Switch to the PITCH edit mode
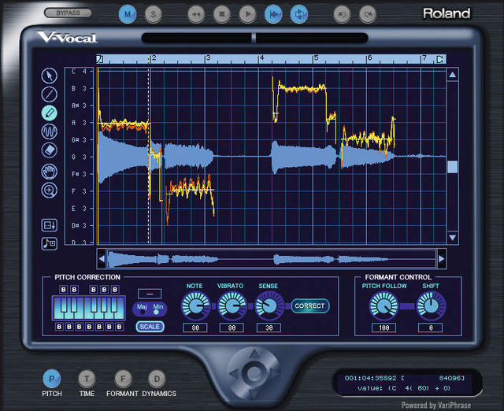The height and width of the screenshot is (411, 504). [x=51, y=379]
